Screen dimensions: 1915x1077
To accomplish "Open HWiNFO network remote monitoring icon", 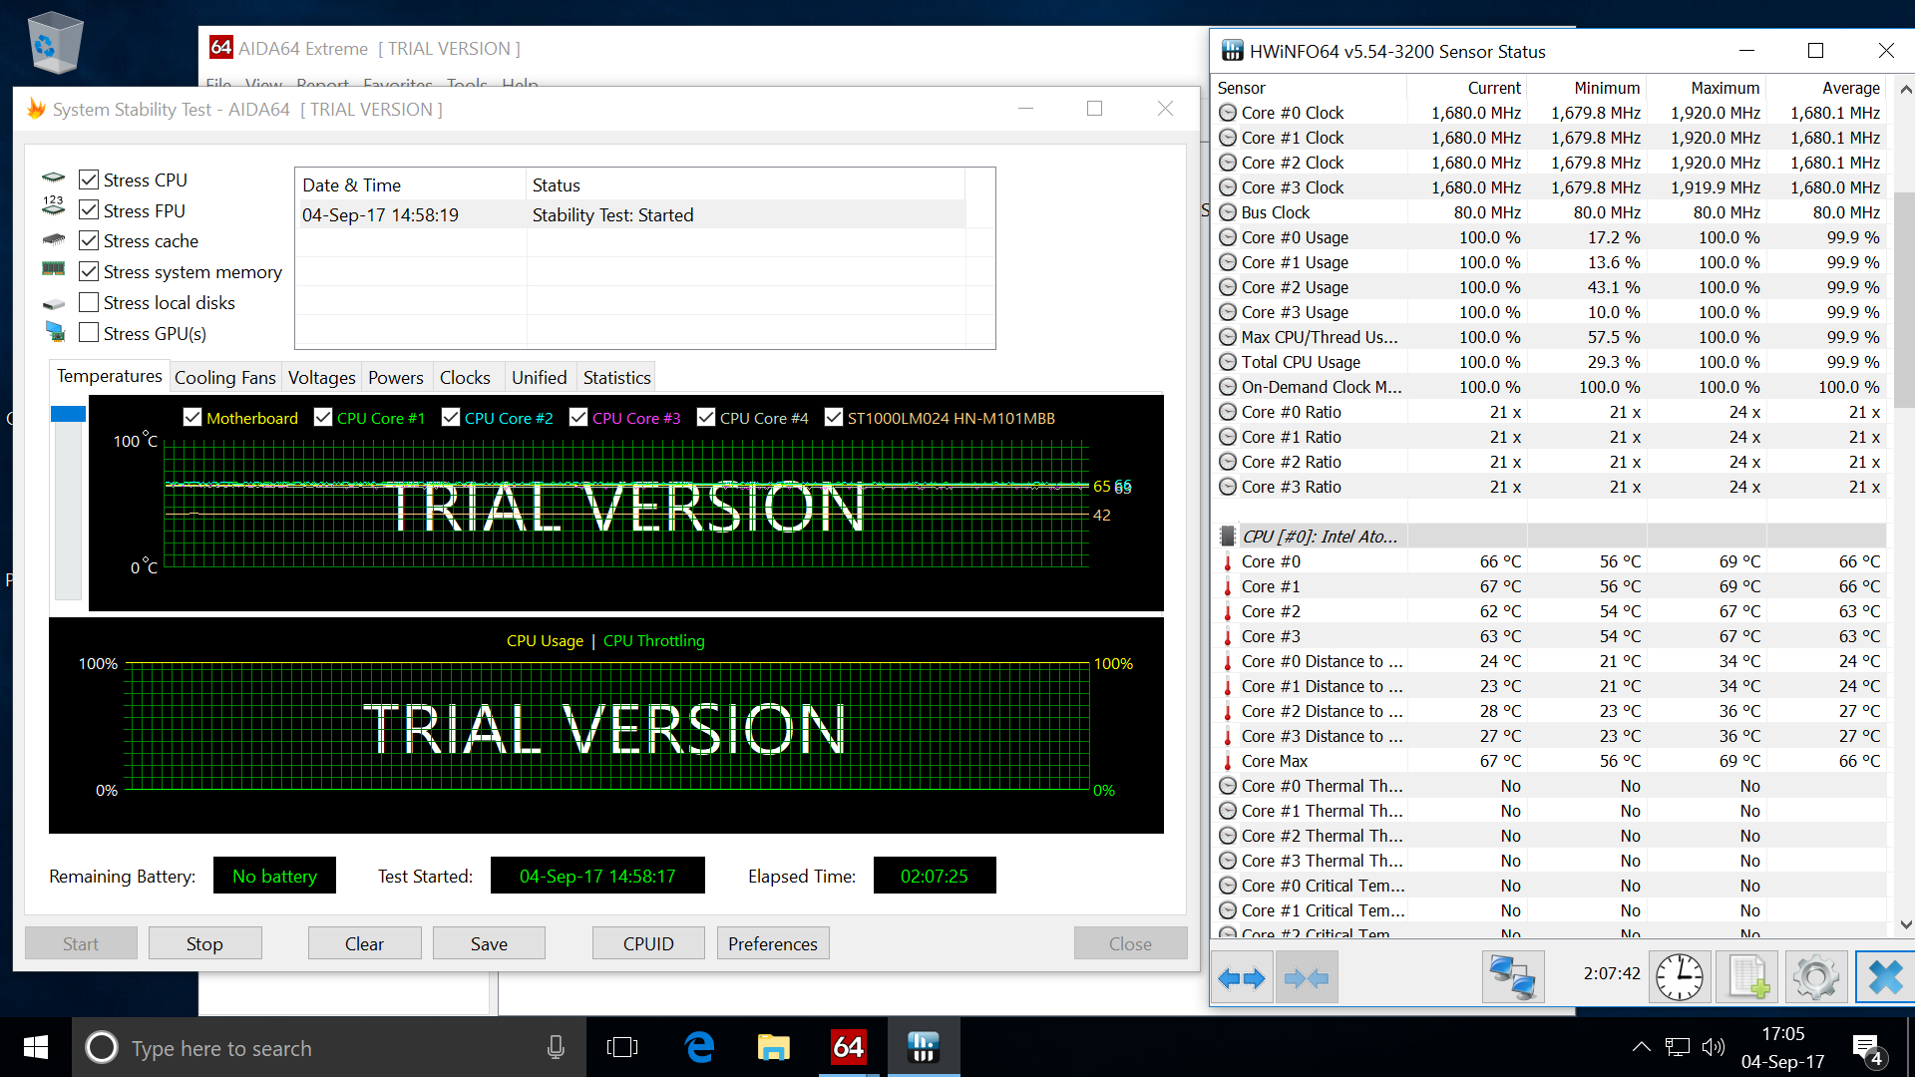I will [x=1513, y=977].
